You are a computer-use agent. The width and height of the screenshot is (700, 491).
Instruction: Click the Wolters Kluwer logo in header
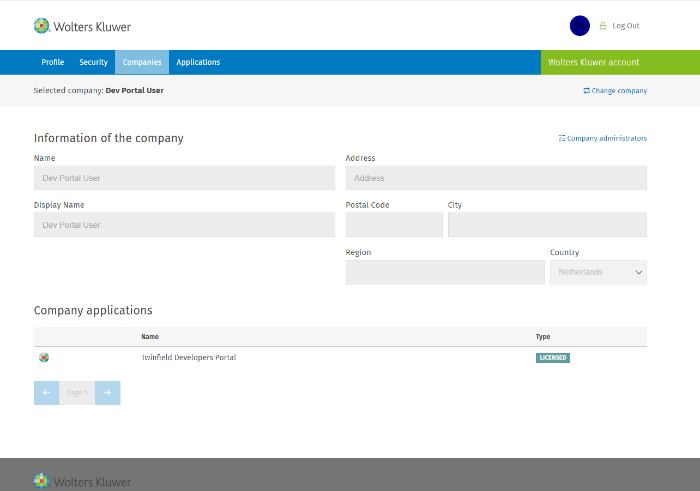point(82,26)
